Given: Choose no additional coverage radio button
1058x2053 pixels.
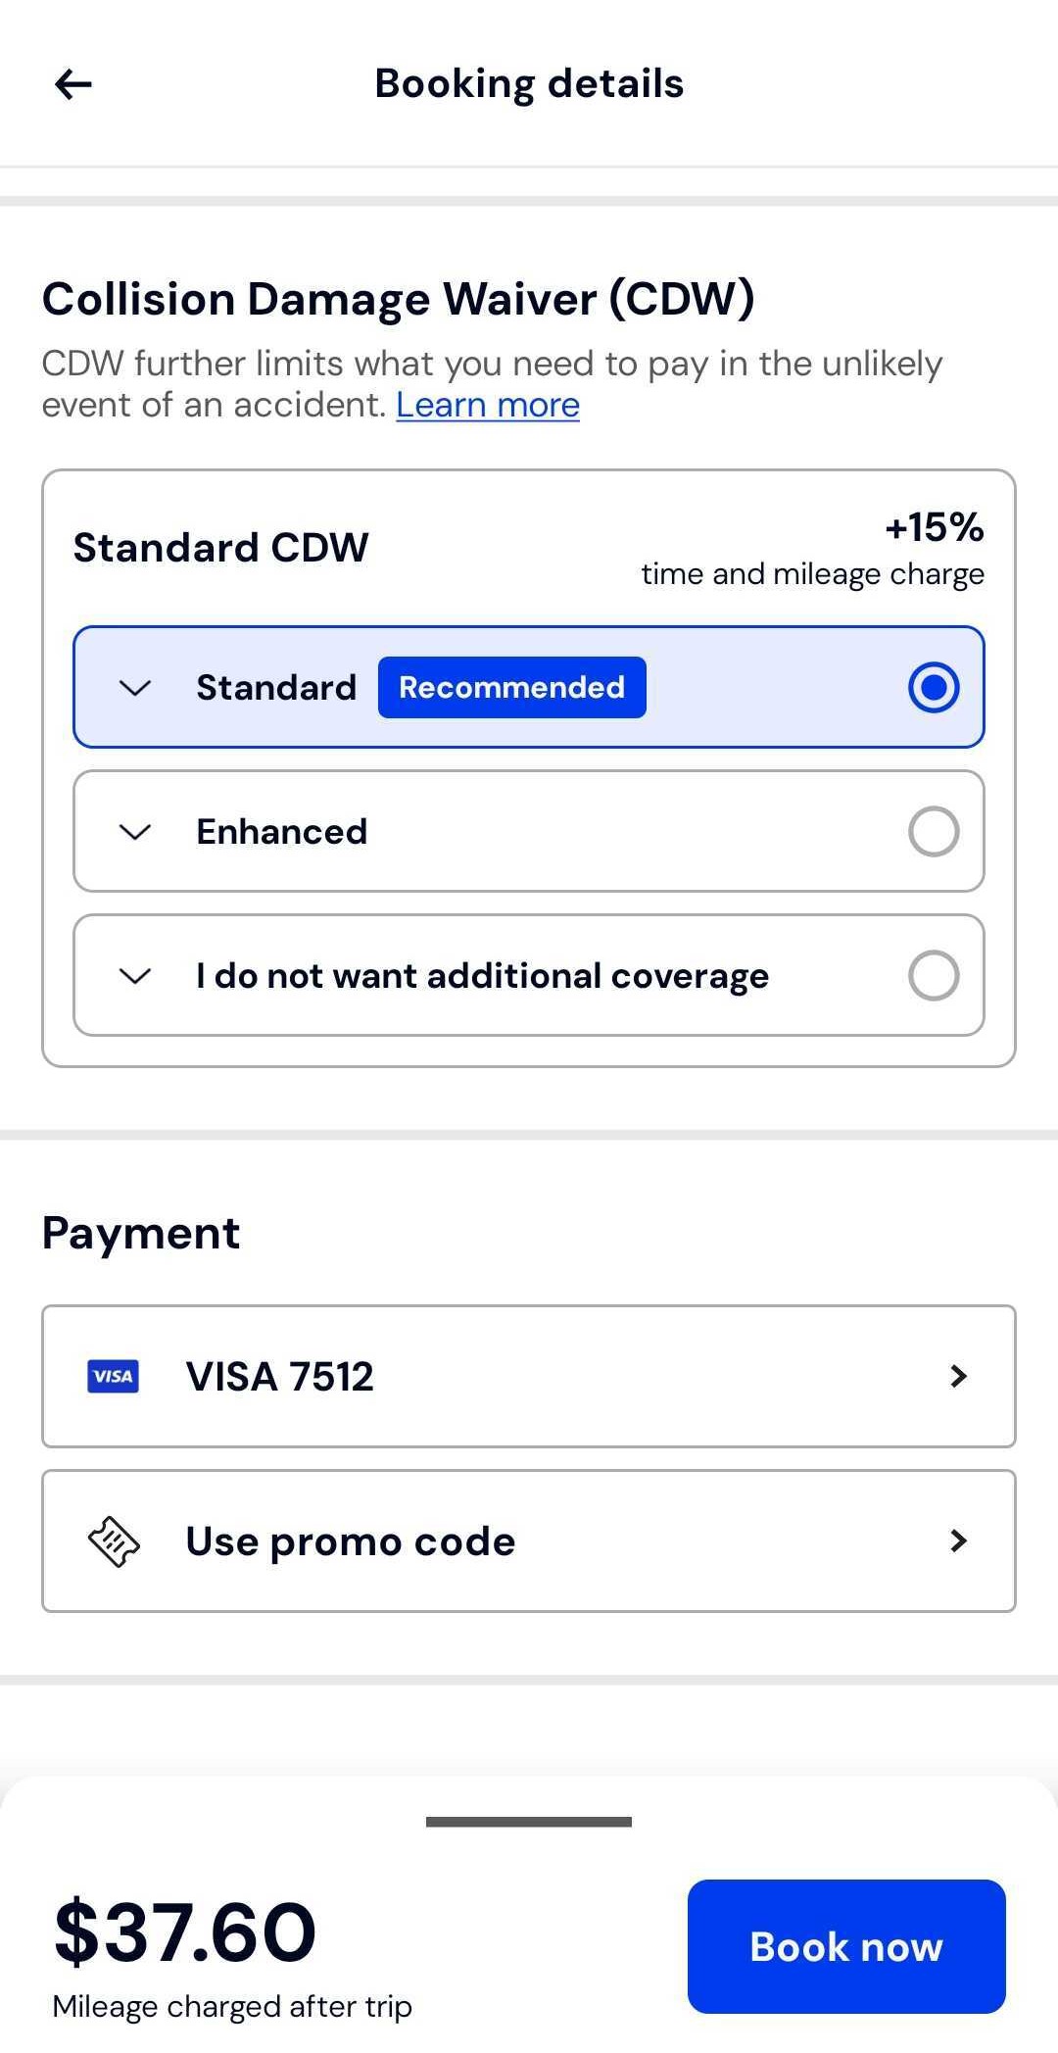Looking at the screenshot, I should click(x=934, y=975).
